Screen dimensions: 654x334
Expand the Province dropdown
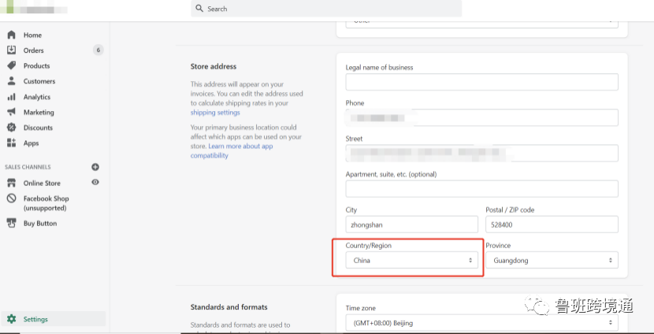coord(552,260)
